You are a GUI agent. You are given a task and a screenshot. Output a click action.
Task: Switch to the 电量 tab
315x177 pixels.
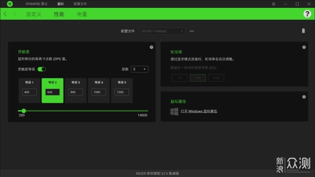(82, 14)
